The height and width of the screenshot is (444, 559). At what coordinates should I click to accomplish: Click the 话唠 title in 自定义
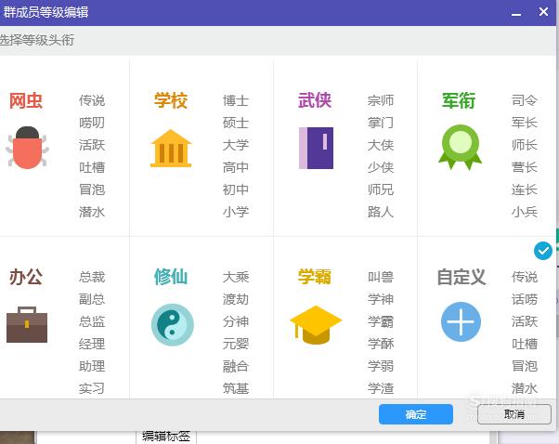(x=525, y=300)
